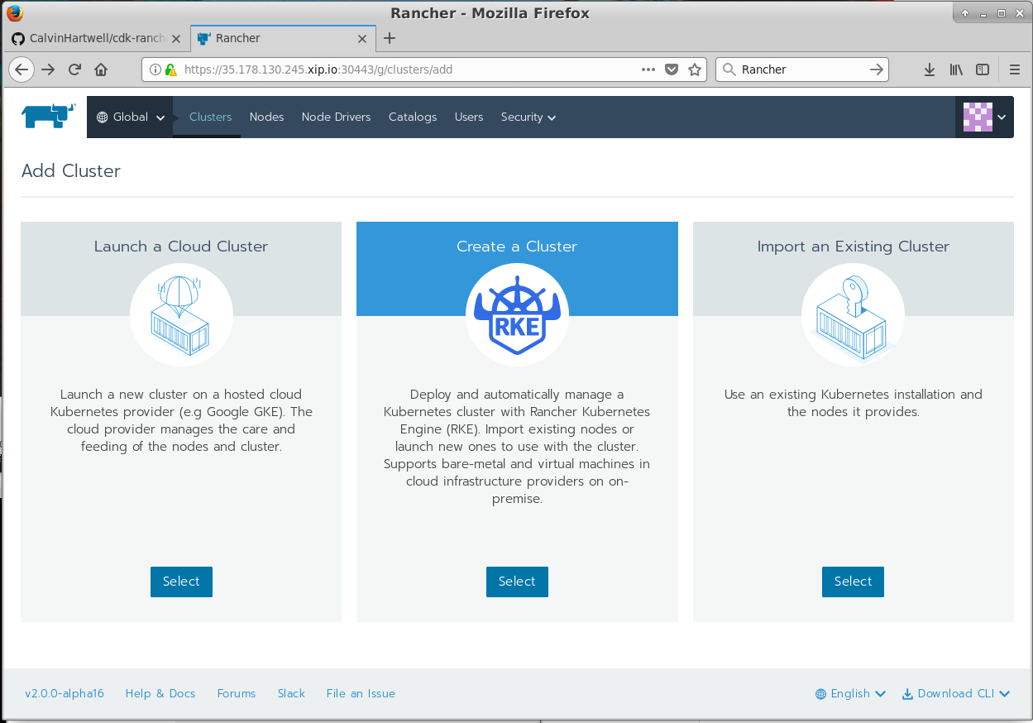
Task: Click the download icon beside Download CLI
Action: tap(907, 694)
